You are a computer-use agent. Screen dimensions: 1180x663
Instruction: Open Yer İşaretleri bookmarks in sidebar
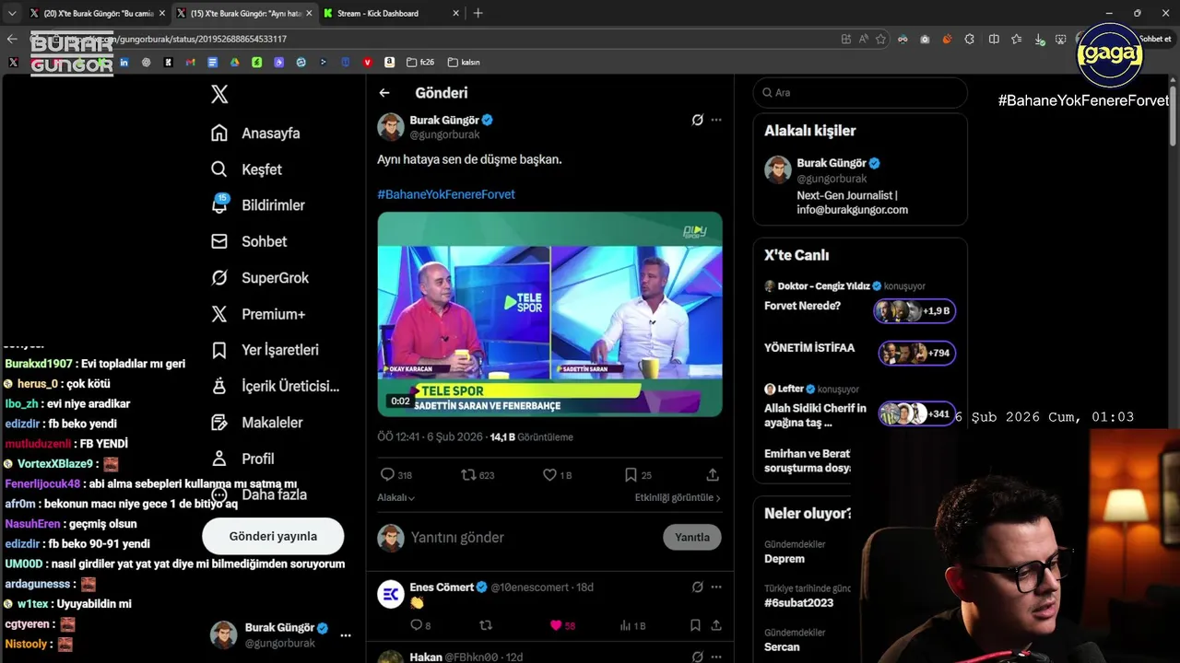(265, 350)
